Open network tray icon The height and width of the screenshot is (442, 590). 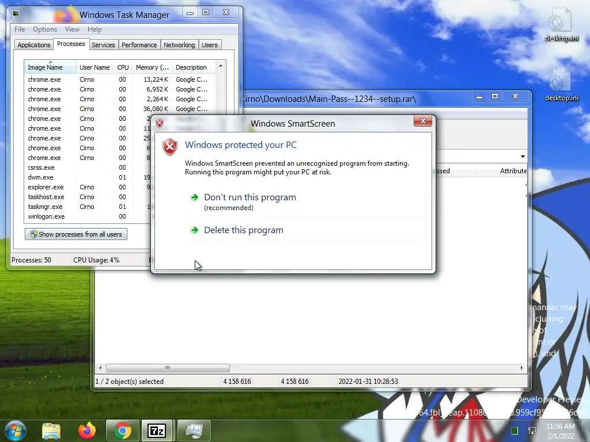coord(532,430)
